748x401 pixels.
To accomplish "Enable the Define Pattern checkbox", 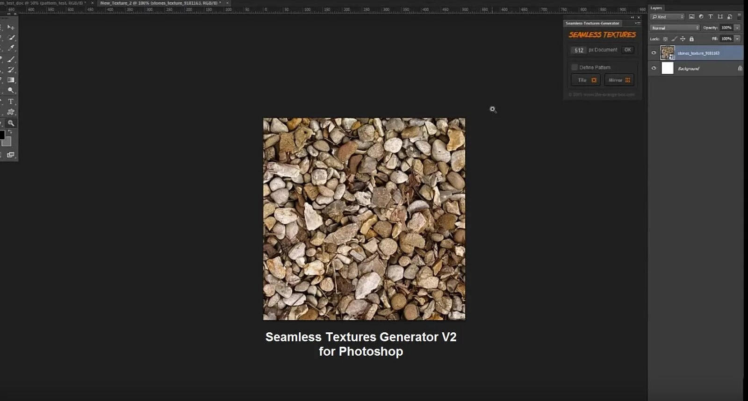I will point(575,67).
